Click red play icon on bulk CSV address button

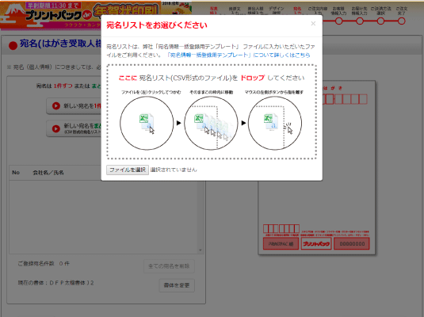tap(56, 128)
